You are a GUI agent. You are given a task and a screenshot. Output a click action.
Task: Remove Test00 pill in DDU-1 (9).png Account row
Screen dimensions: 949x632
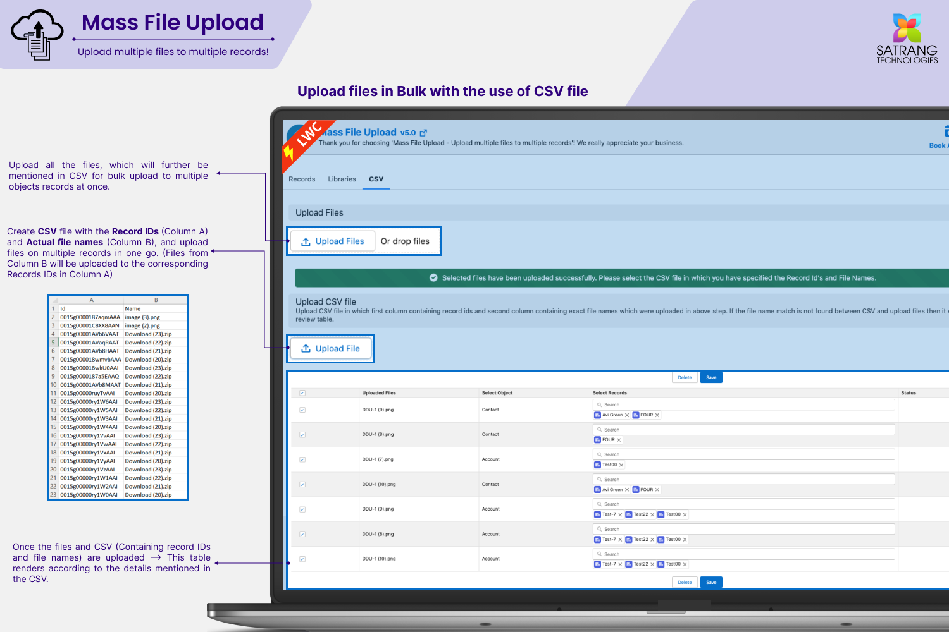point(685,515)
